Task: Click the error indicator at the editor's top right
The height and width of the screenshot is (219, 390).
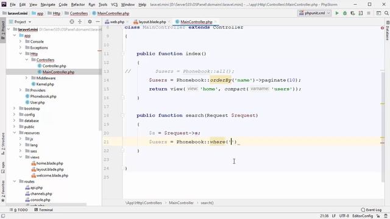Action: (382, 28)
